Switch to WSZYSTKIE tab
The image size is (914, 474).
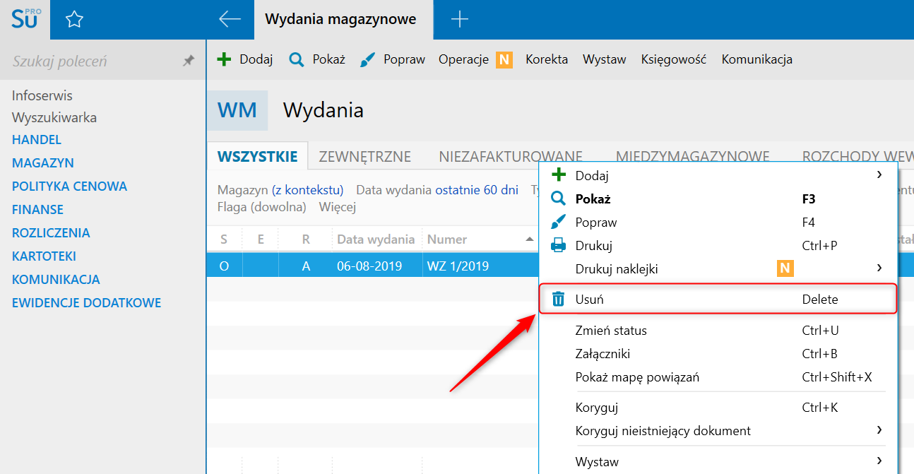click(x=257, y=156)
